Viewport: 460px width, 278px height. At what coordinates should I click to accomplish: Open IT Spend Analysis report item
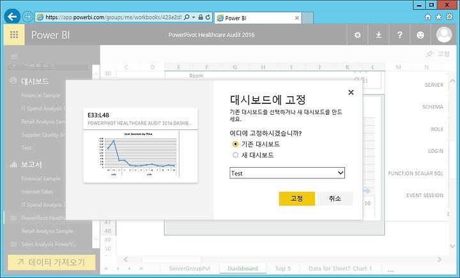click(x=43, y=205)
